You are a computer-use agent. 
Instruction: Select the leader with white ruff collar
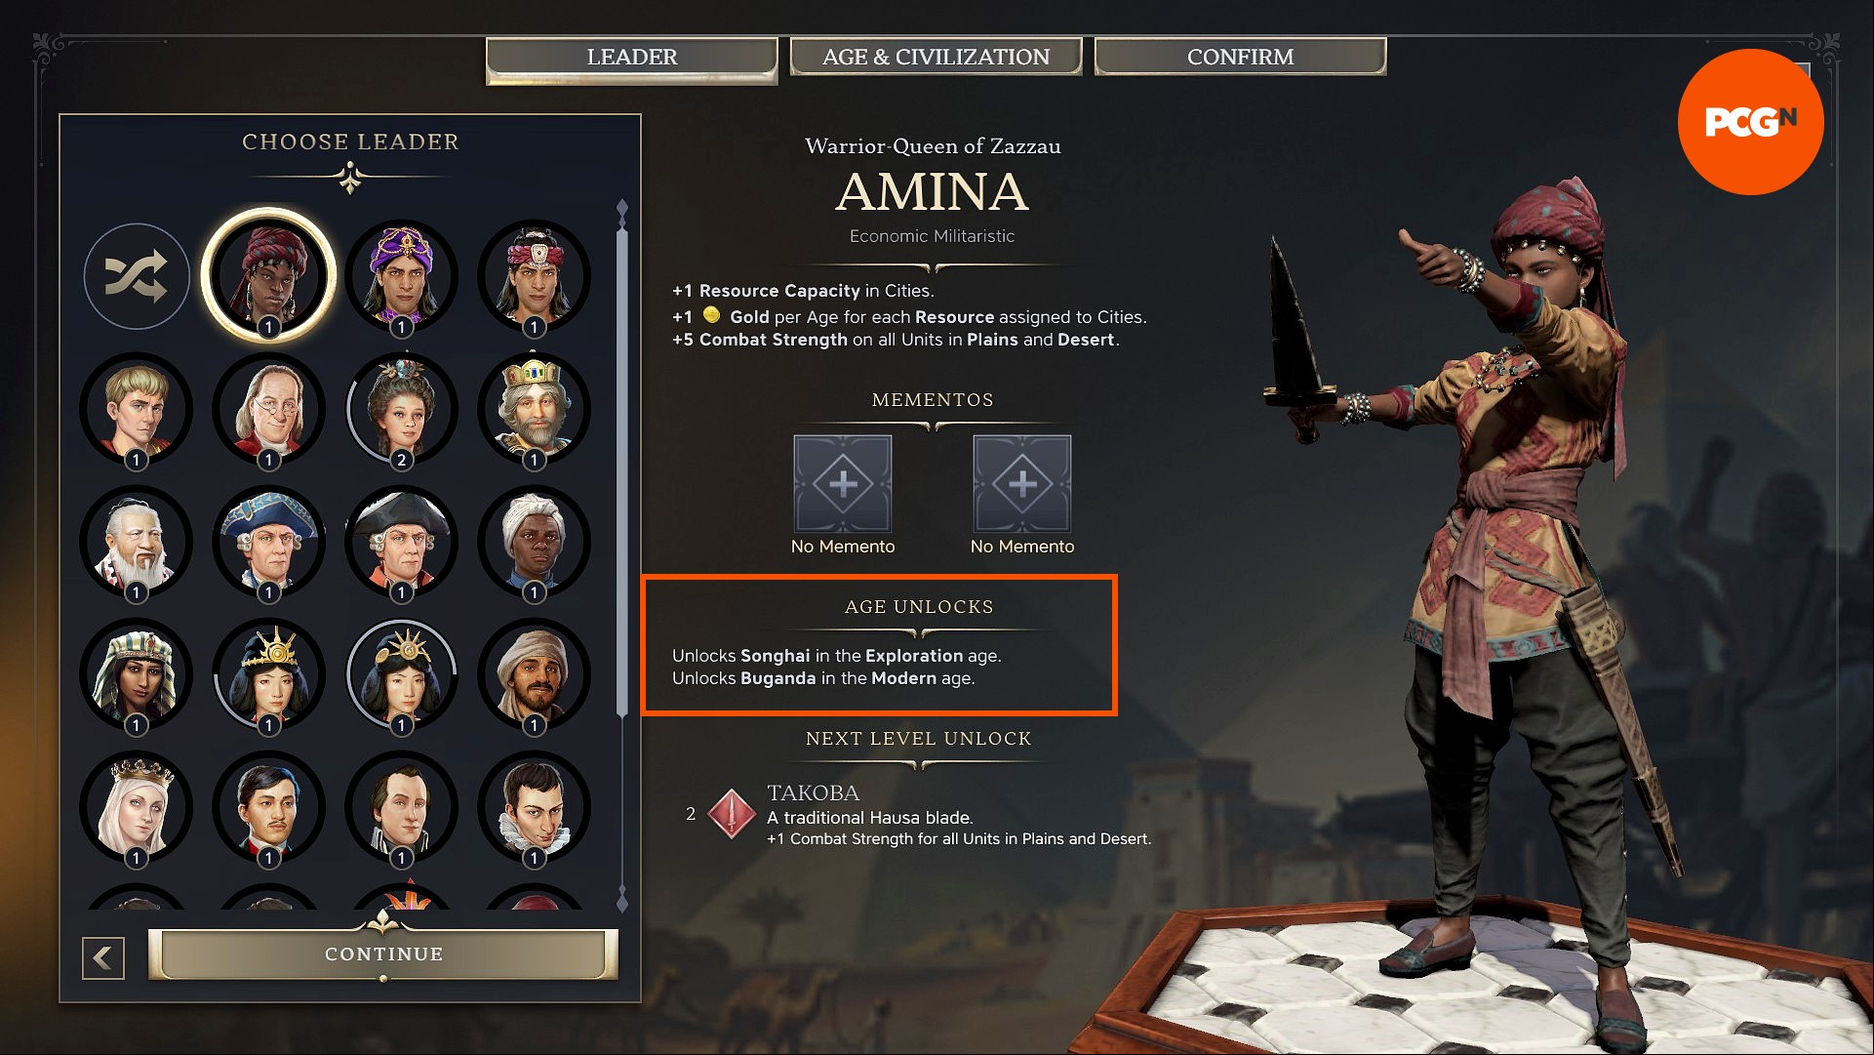pos(534,807)
